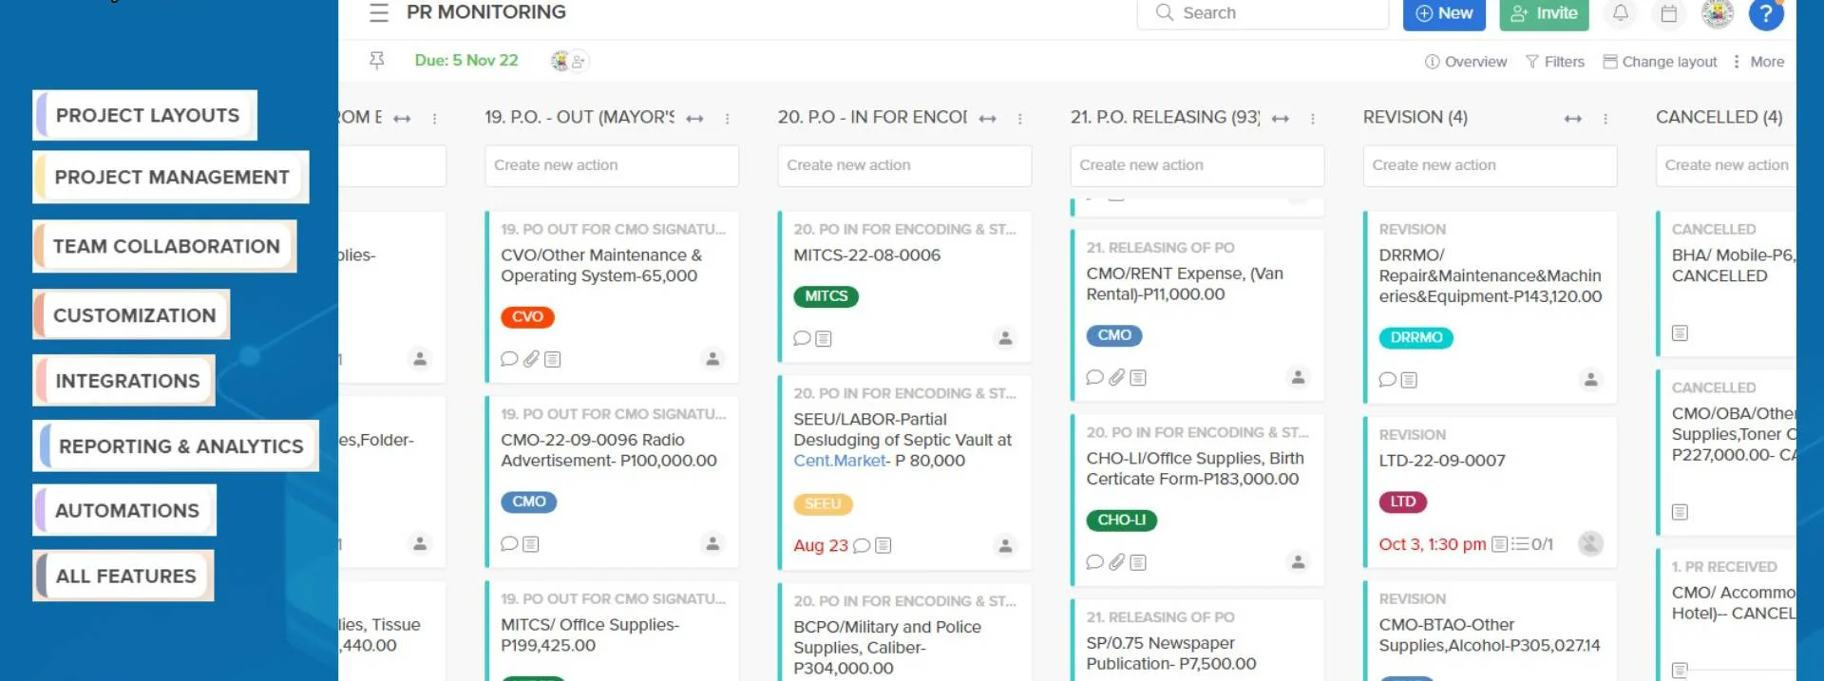Screen dimensions: 1824x681
Task: Open the More menu
Action: tap(1757, 62)
